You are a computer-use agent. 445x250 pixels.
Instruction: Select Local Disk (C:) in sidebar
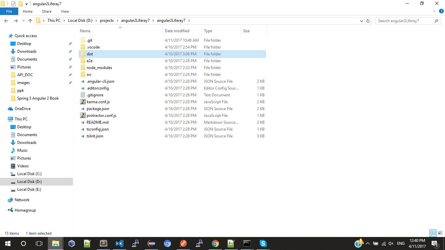(x=29, y=174)
